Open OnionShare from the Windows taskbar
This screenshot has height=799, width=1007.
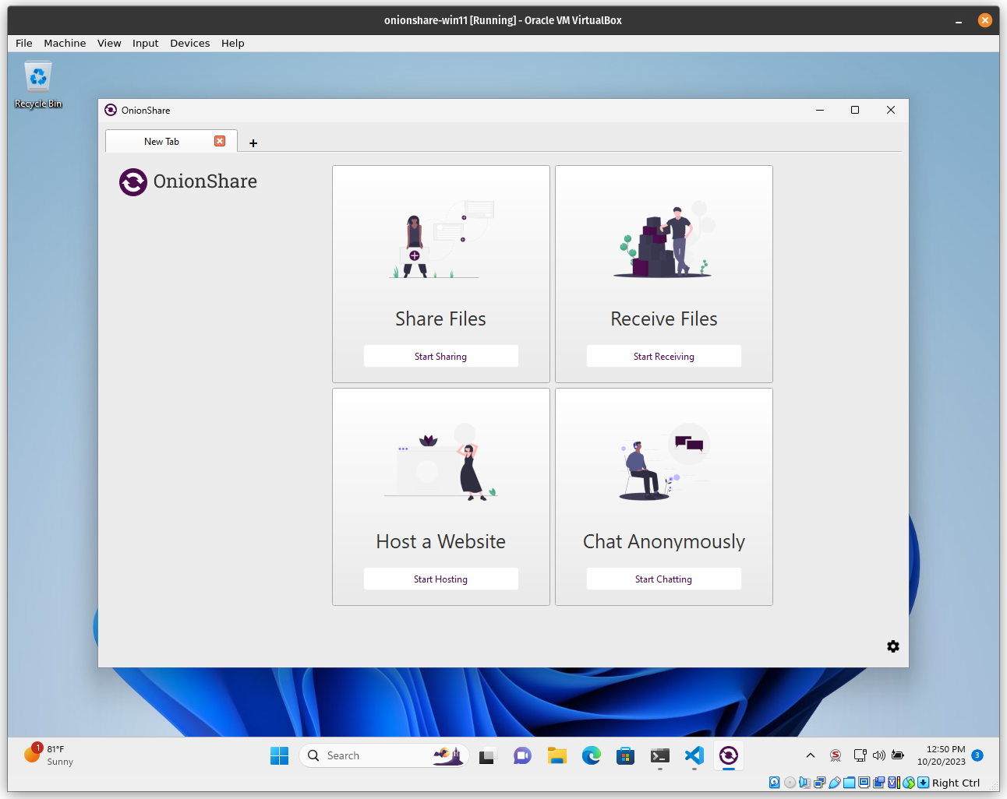tap(728, 755)
